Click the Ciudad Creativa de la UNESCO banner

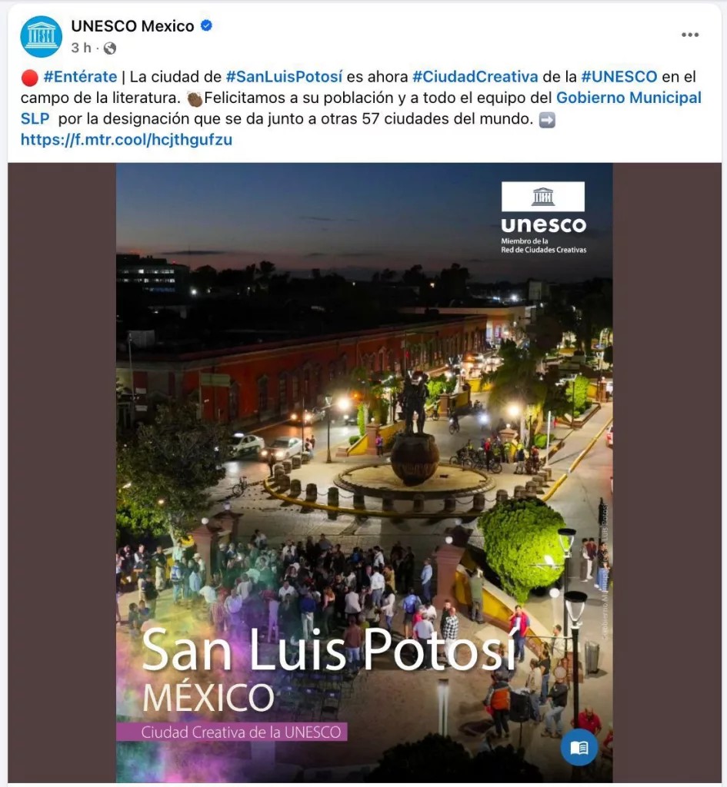[232, 732]
